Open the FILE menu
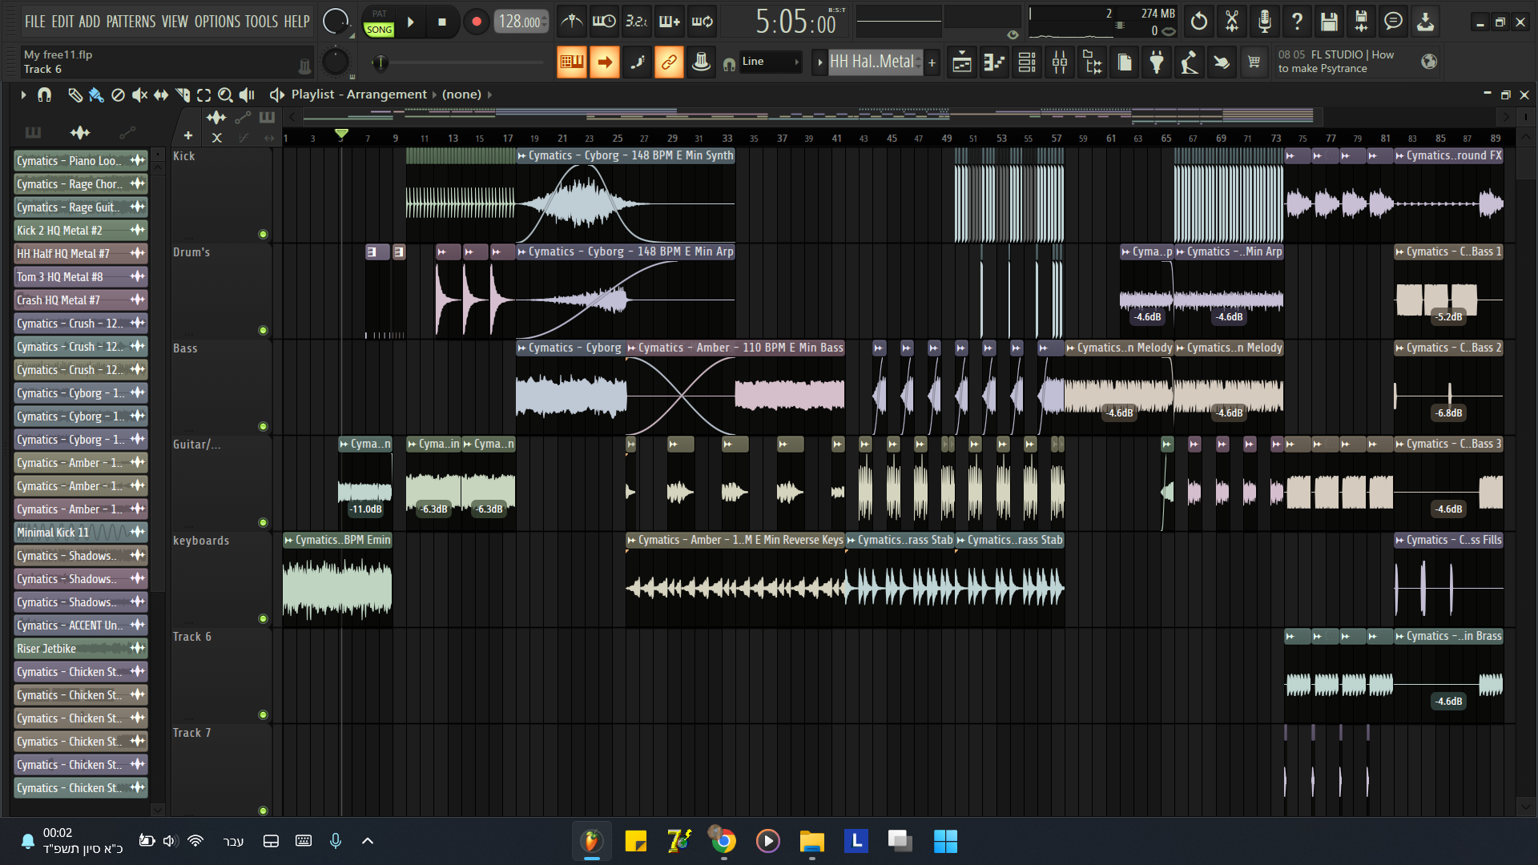 pyautogui.click(x=35, y=22)
